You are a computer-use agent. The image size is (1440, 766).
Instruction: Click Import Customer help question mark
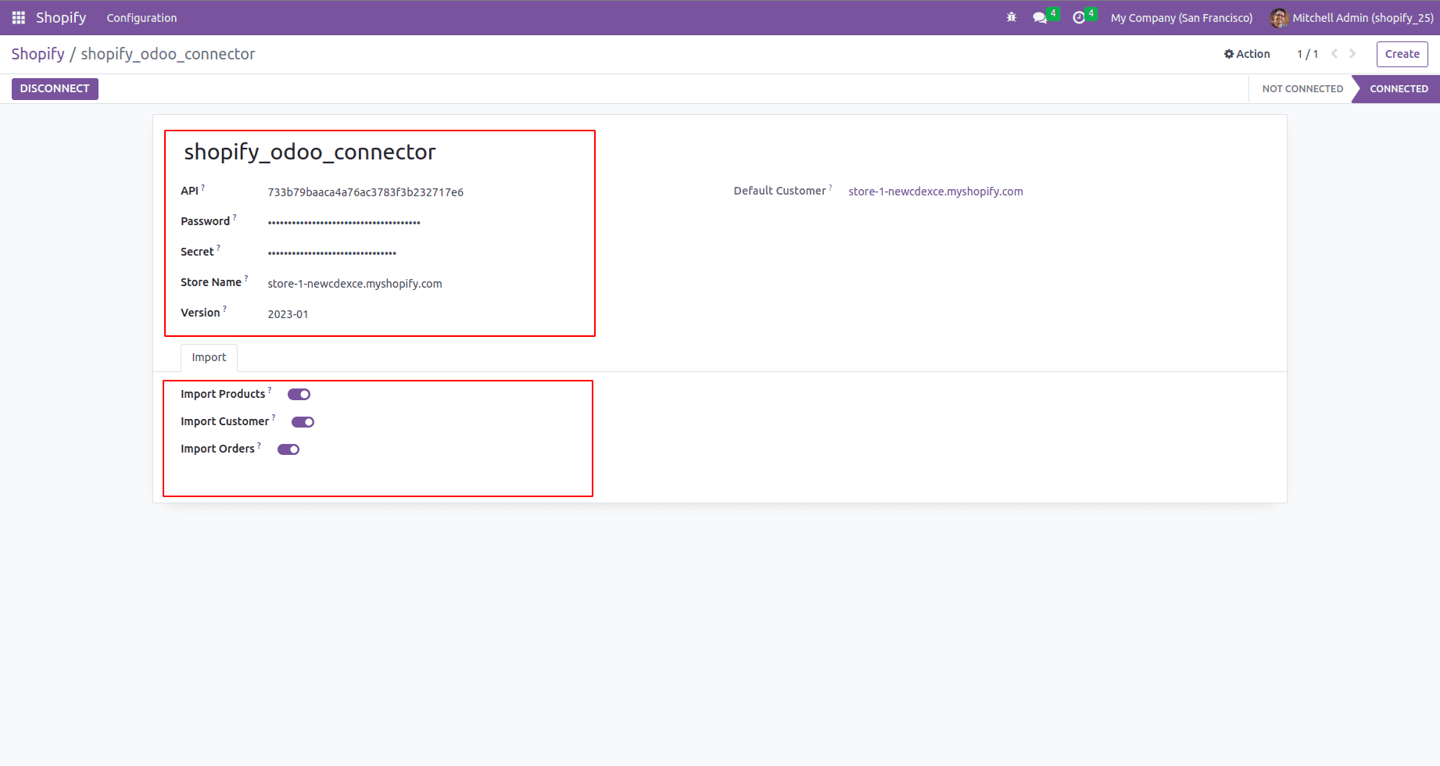[x=274, y=417]
